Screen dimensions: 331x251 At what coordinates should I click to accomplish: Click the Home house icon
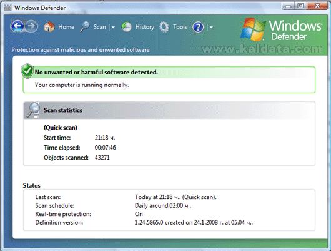pyautogui.click(x=49, y=27)
